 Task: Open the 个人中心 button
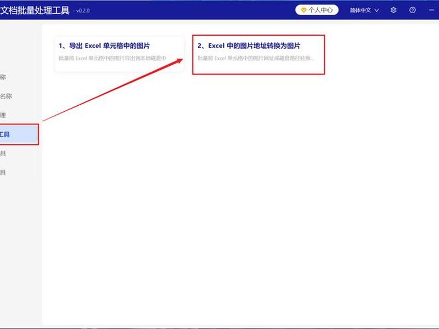317,10
